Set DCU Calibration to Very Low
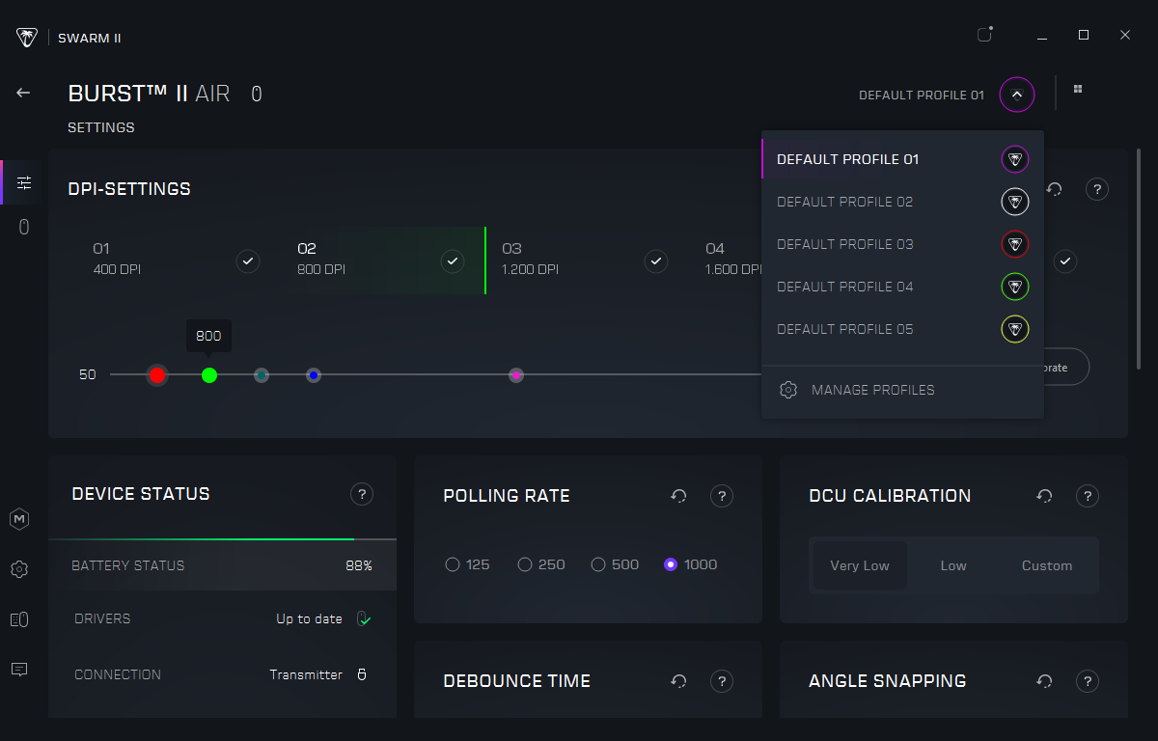Viewport: 1158px width, 741px height. (860, 565)
